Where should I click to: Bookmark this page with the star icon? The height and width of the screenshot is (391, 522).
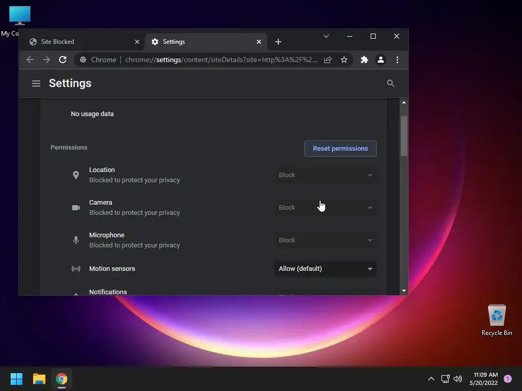point(344,60)
